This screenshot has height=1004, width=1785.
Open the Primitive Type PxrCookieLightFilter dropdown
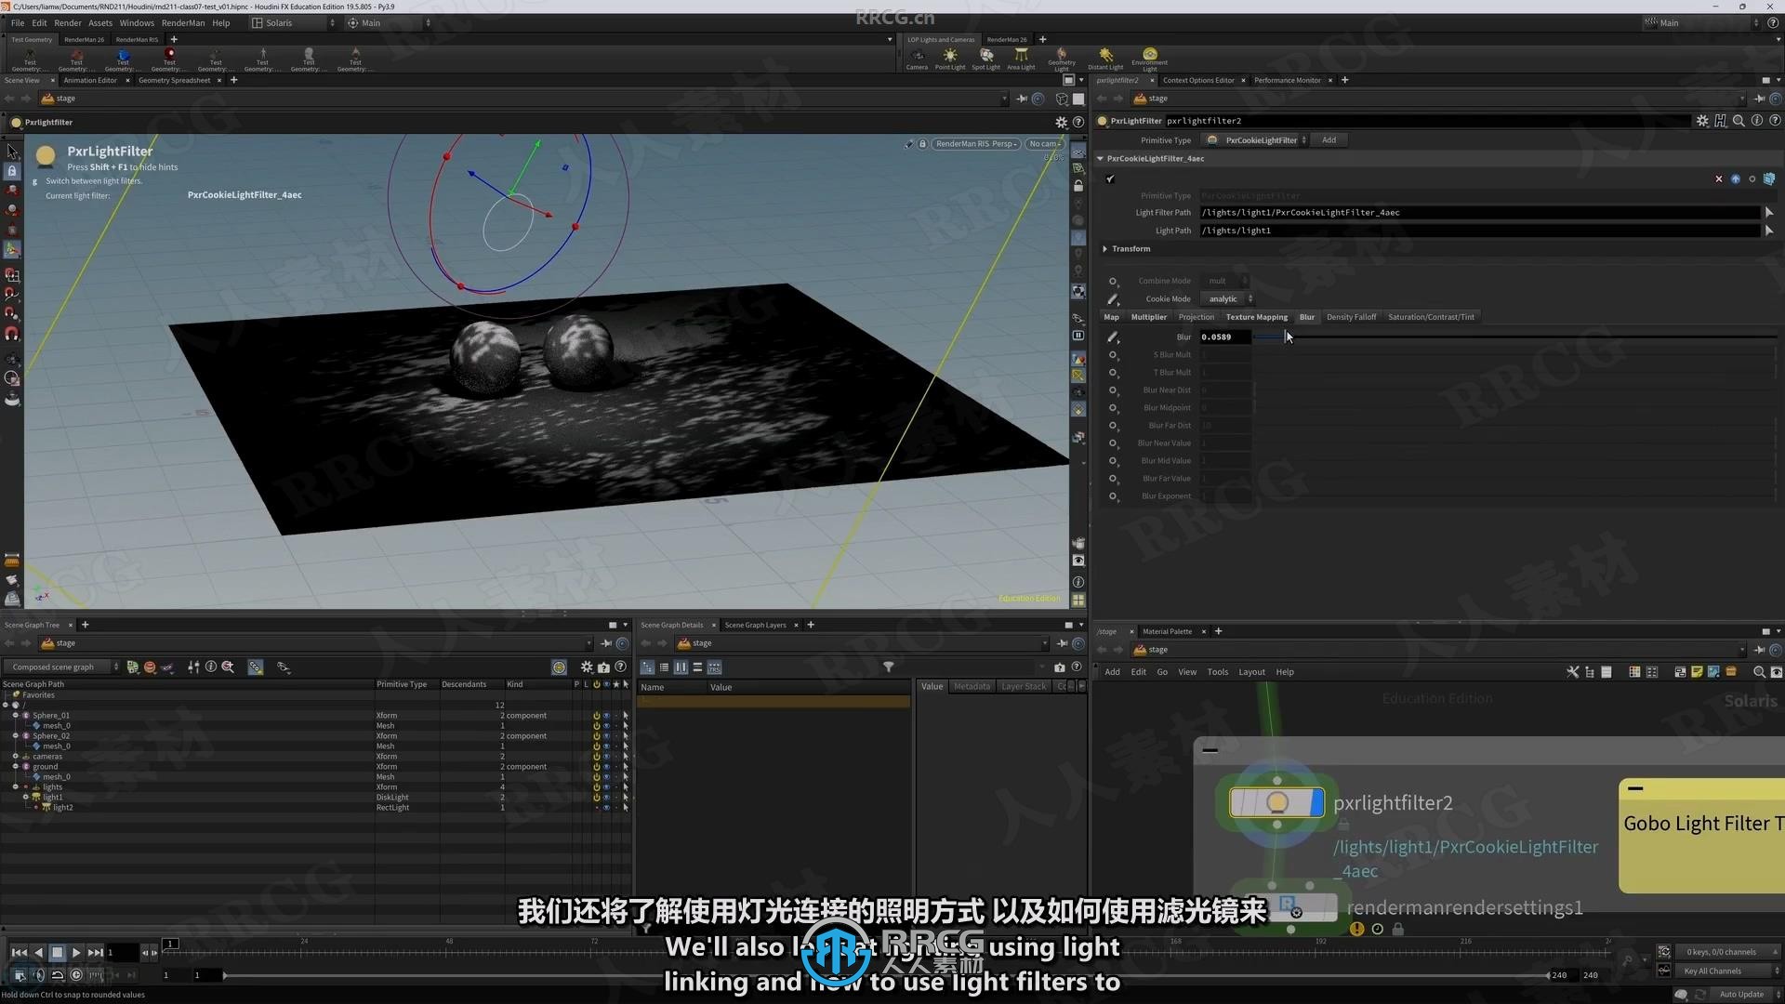click(x=1256, y=140)
